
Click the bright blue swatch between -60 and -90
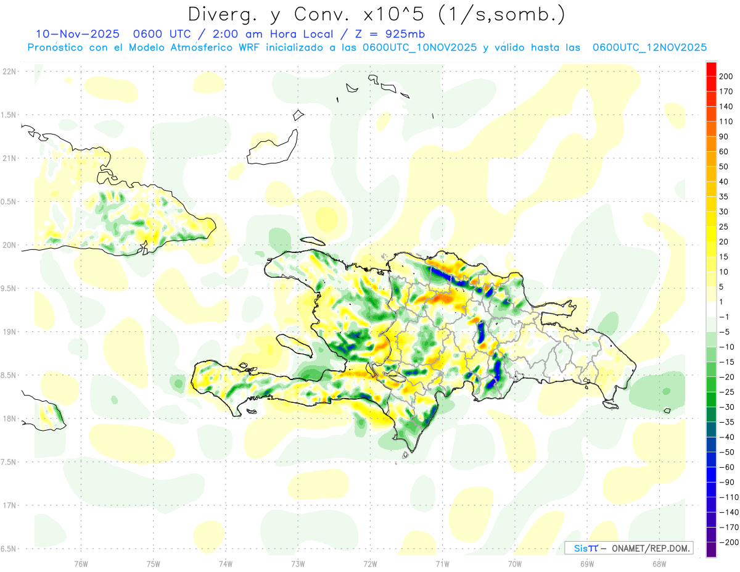pos(711,475)
